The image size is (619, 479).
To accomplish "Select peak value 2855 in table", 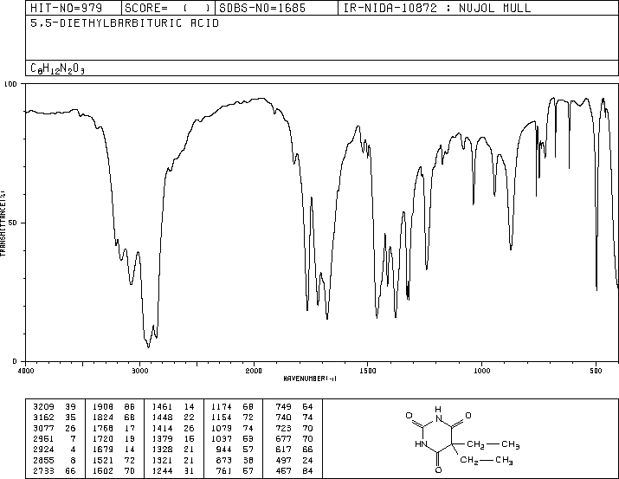I will click(44, 460).
